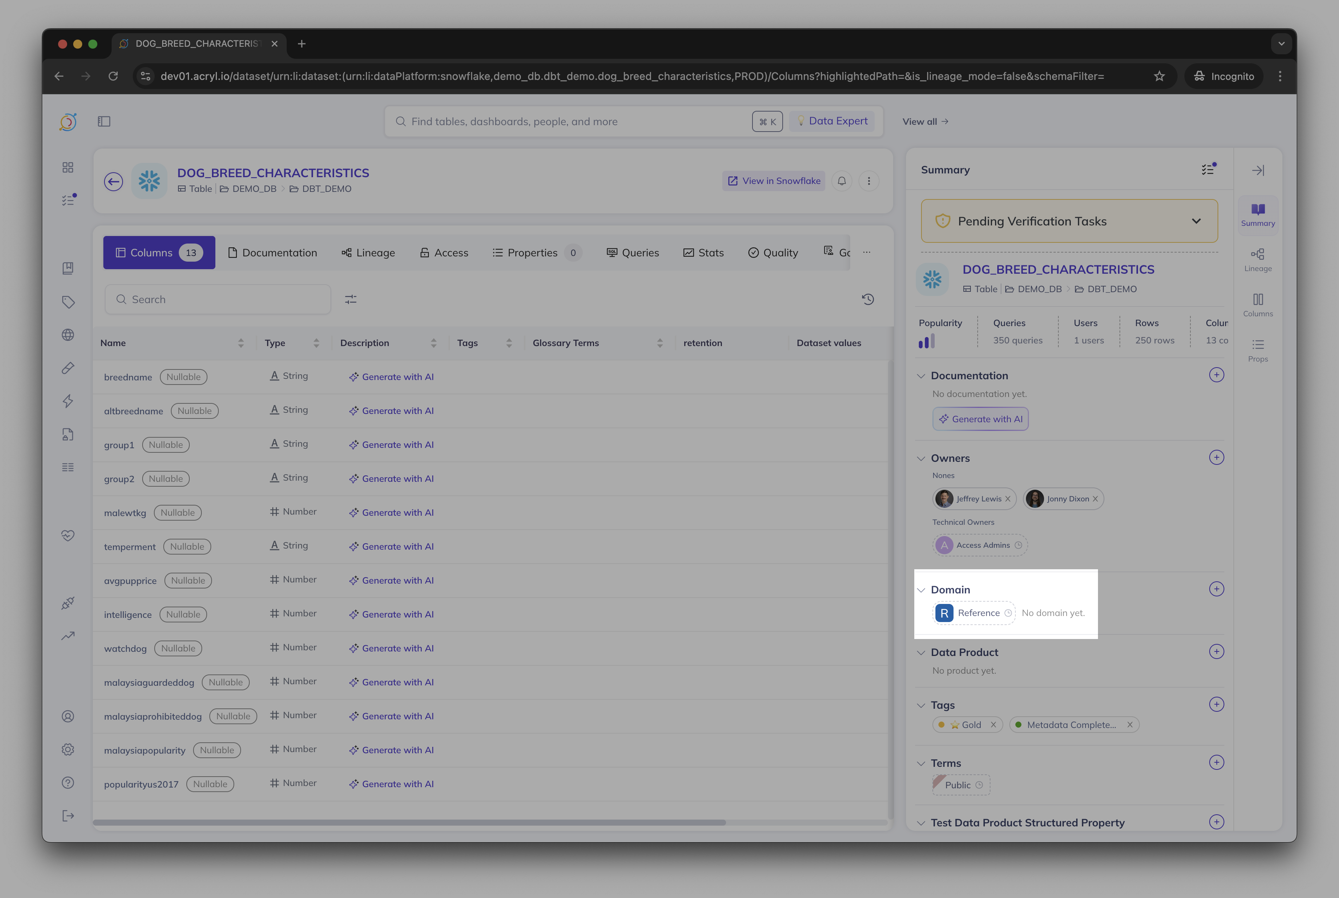Click View in Snowflake button
Image resolution: width=1339 pixels, height=898 pixels.
tap(774, 181)
